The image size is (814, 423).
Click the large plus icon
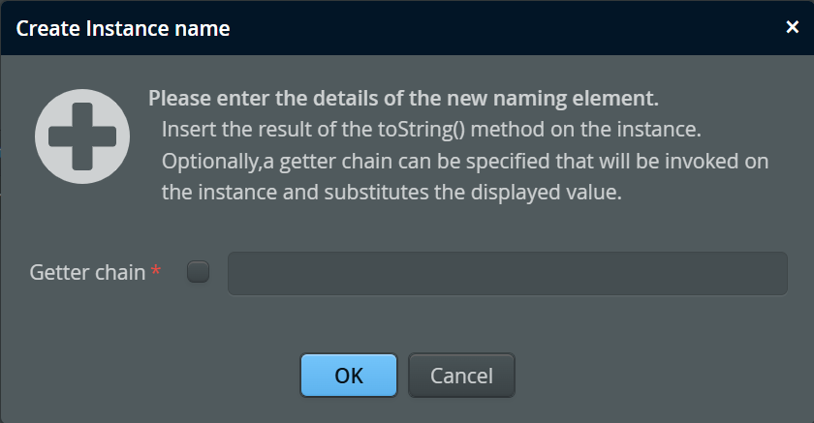point(82,136)
